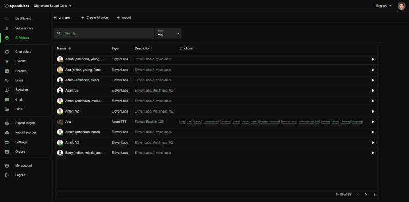Open the pagination more options menu

point(374,194)
